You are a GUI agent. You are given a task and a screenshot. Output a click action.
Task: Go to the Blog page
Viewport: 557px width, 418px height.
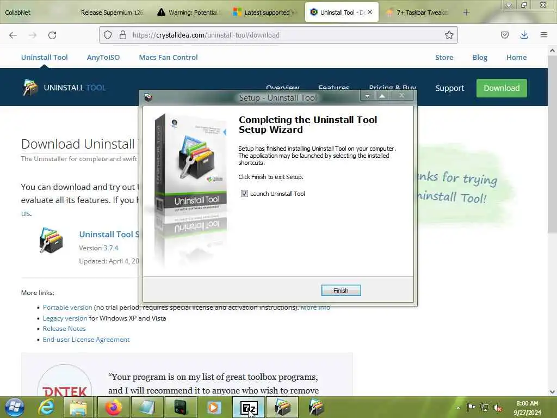coord(480,57)
